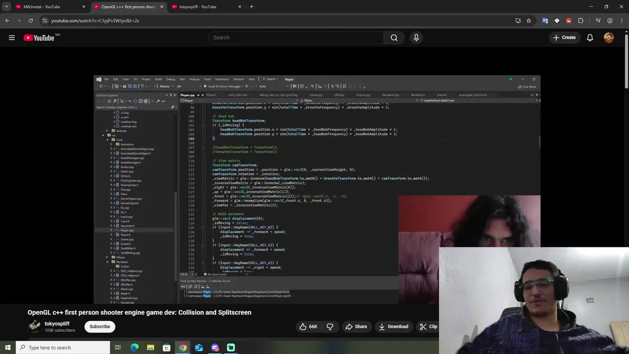Go back to the previous page

pos(7,21)
